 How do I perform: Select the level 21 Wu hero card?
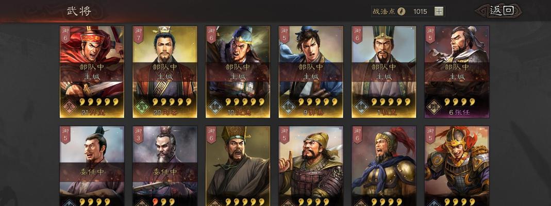coord(92,72)
